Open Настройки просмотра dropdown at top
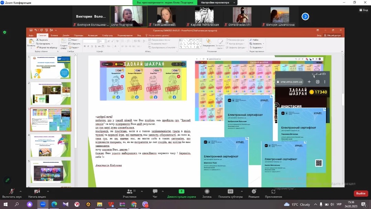This screenshot has width=371, height=209. [217, 2]
